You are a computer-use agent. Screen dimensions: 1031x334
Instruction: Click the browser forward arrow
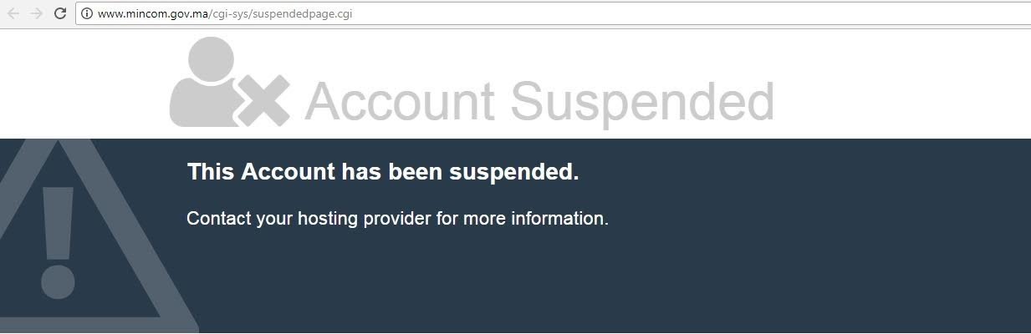(36, 13)
